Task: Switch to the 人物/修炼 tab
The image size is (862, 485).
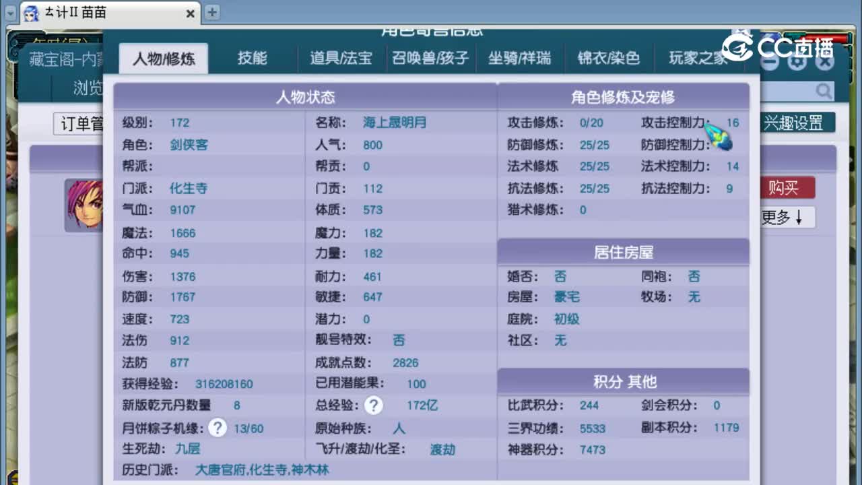Action: [x=164, y=59]
